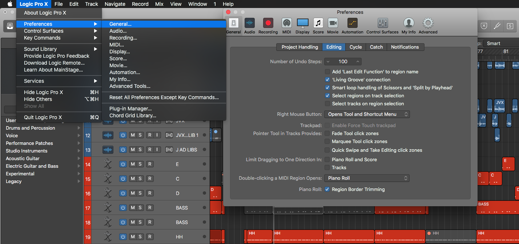Image resolution: width=519 pixels, height=244 pixels.
Task: Open the Track menu in the menu bar
Action: [91, 4]
